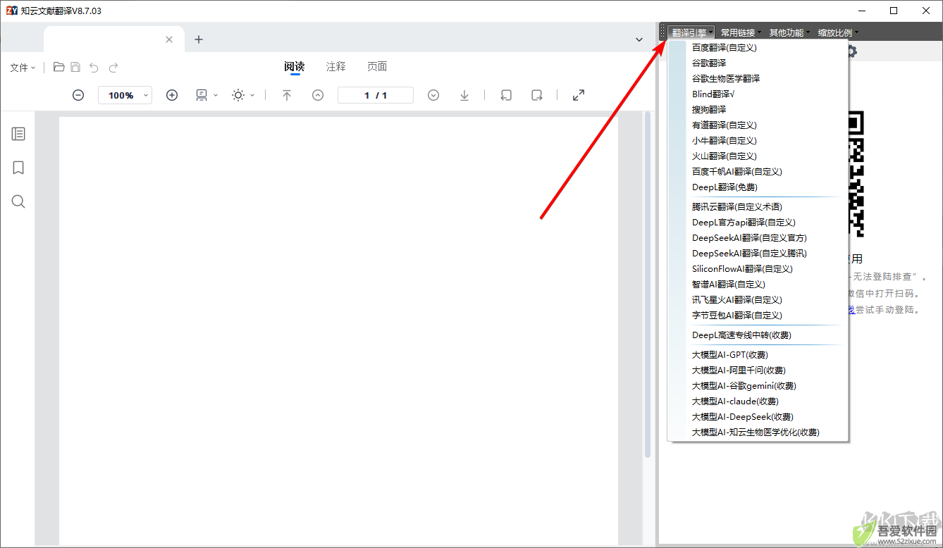This screenshot has width=943, height=548.
Task: Switch to the 阅读 reading tab
Action: (x=295, y=66)
